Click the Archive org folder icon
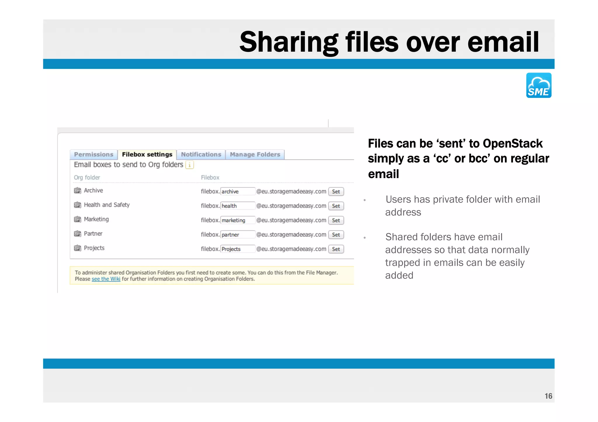This screenshot has width=598, height=422. [77, 190]
